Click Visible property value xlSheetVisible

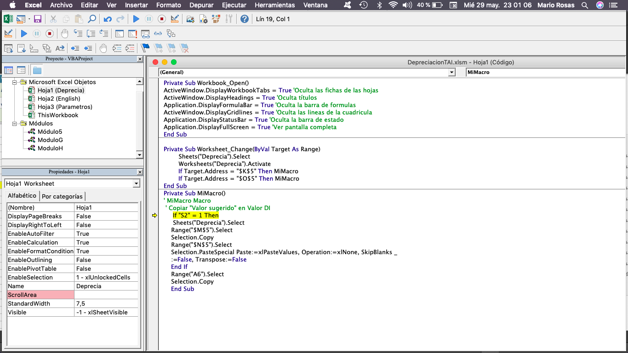(x=106, y=312)
